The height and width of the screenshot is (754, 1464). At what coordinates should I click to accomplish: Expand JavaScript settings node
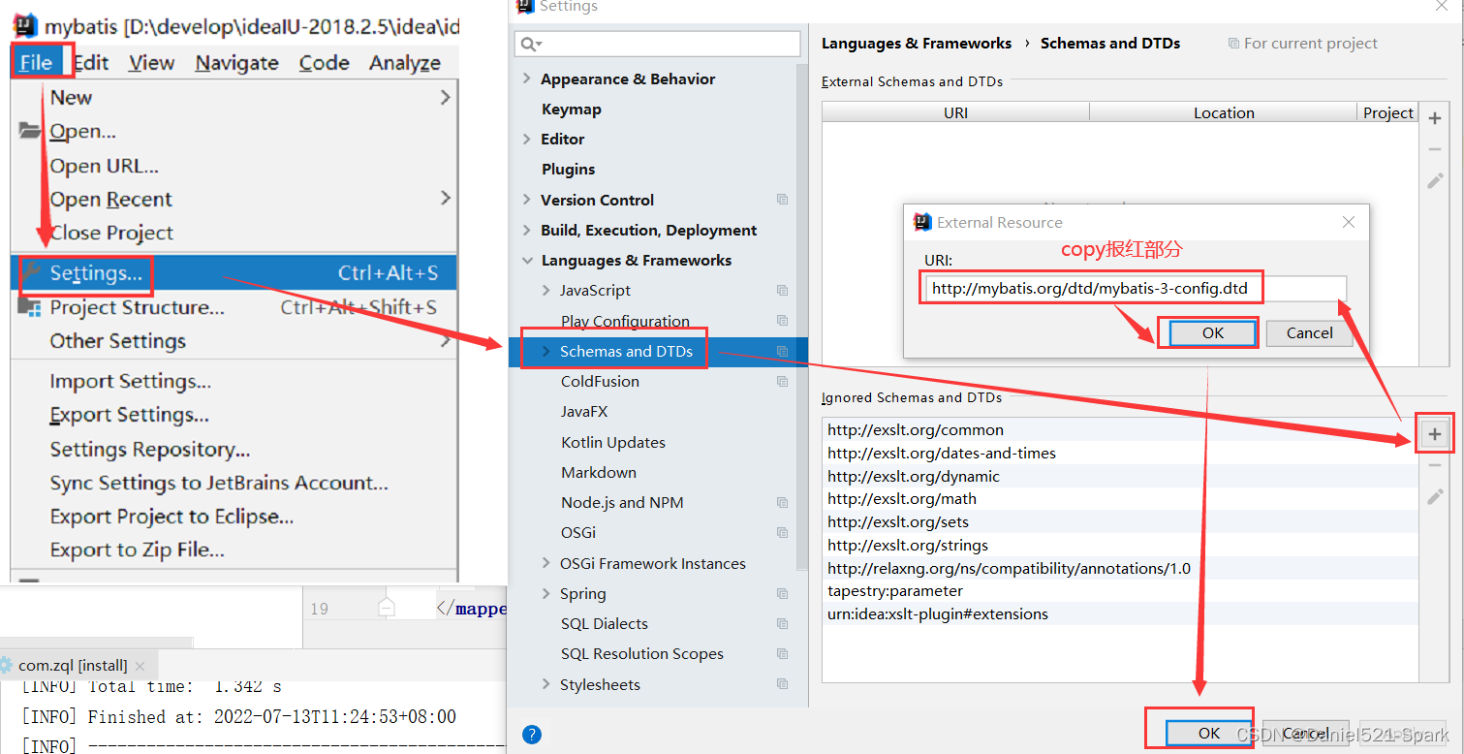pos(546,291)
